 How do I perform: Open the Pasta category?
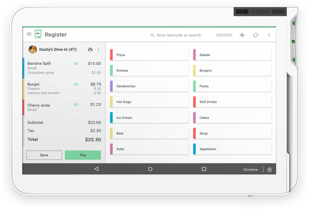[x=232, y=86]
